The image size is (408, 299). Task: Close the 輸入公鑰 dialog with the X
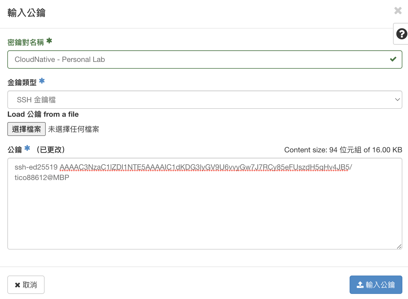coord(398,11)
